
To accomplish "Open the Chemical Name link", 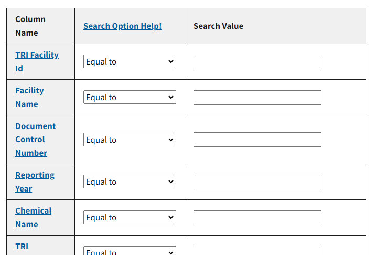I will pyautogui.click(x=33, y=211).
